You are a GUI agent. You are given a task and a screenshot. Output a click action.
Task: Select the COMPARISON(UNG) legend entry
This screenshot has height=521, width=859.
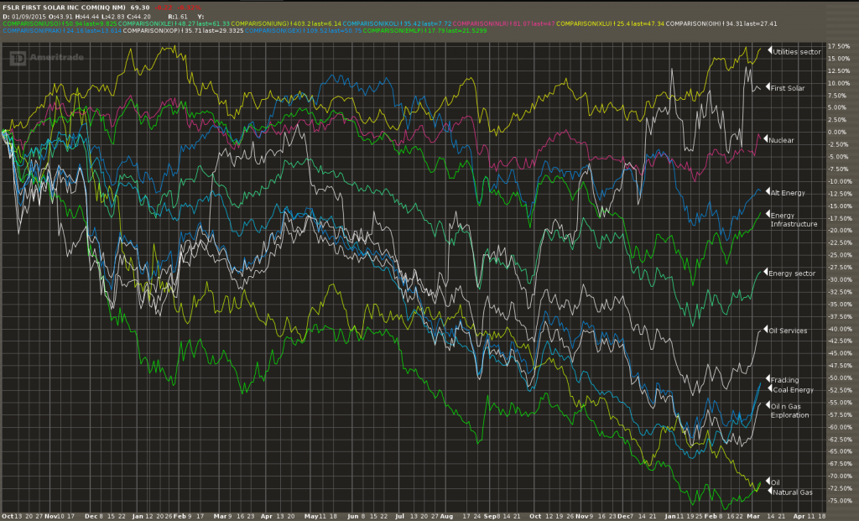286,23
